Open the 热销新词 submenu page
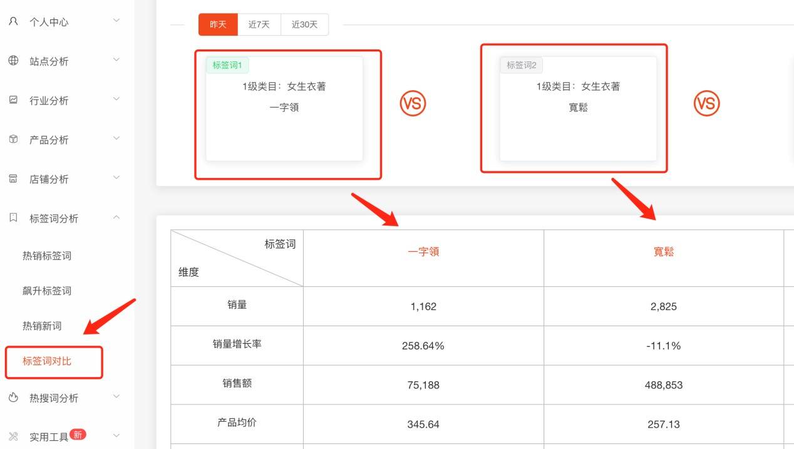The height and width of the screenshot is (449, 794). pyautogui.click(x=42, y=326)
